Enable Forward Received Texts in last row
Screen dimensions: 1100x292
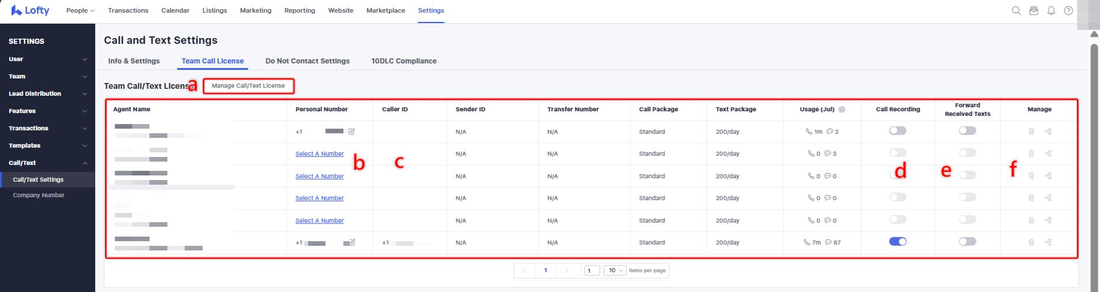(x=967, y=242)
